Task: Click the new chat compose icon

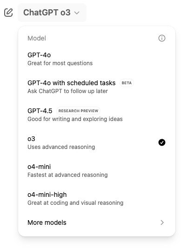Action: (x=8, y=13)
